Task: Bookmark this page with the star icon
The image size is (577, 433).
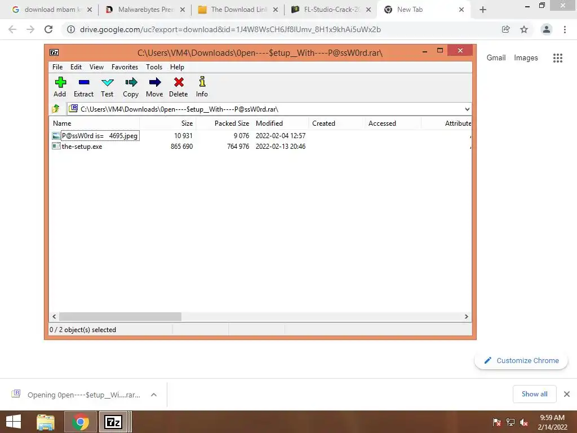Action: pos(524,29)
